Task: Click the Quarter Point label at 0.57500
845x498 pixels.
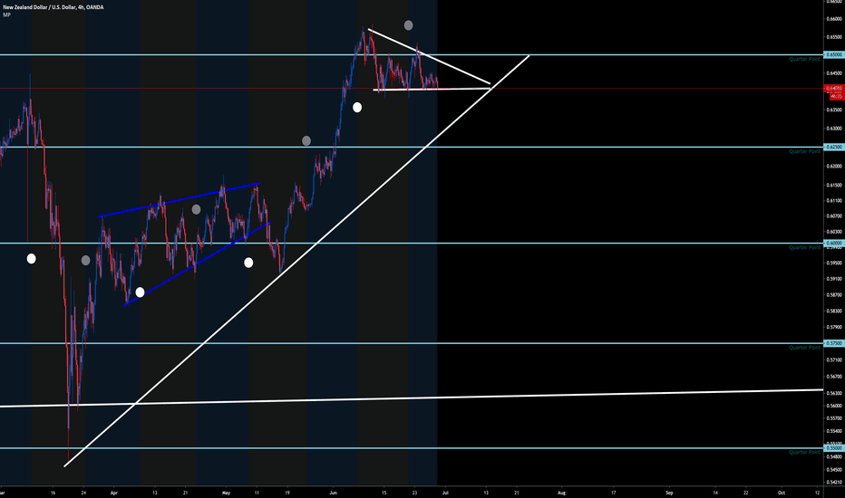Action: [x=804, y=348]
